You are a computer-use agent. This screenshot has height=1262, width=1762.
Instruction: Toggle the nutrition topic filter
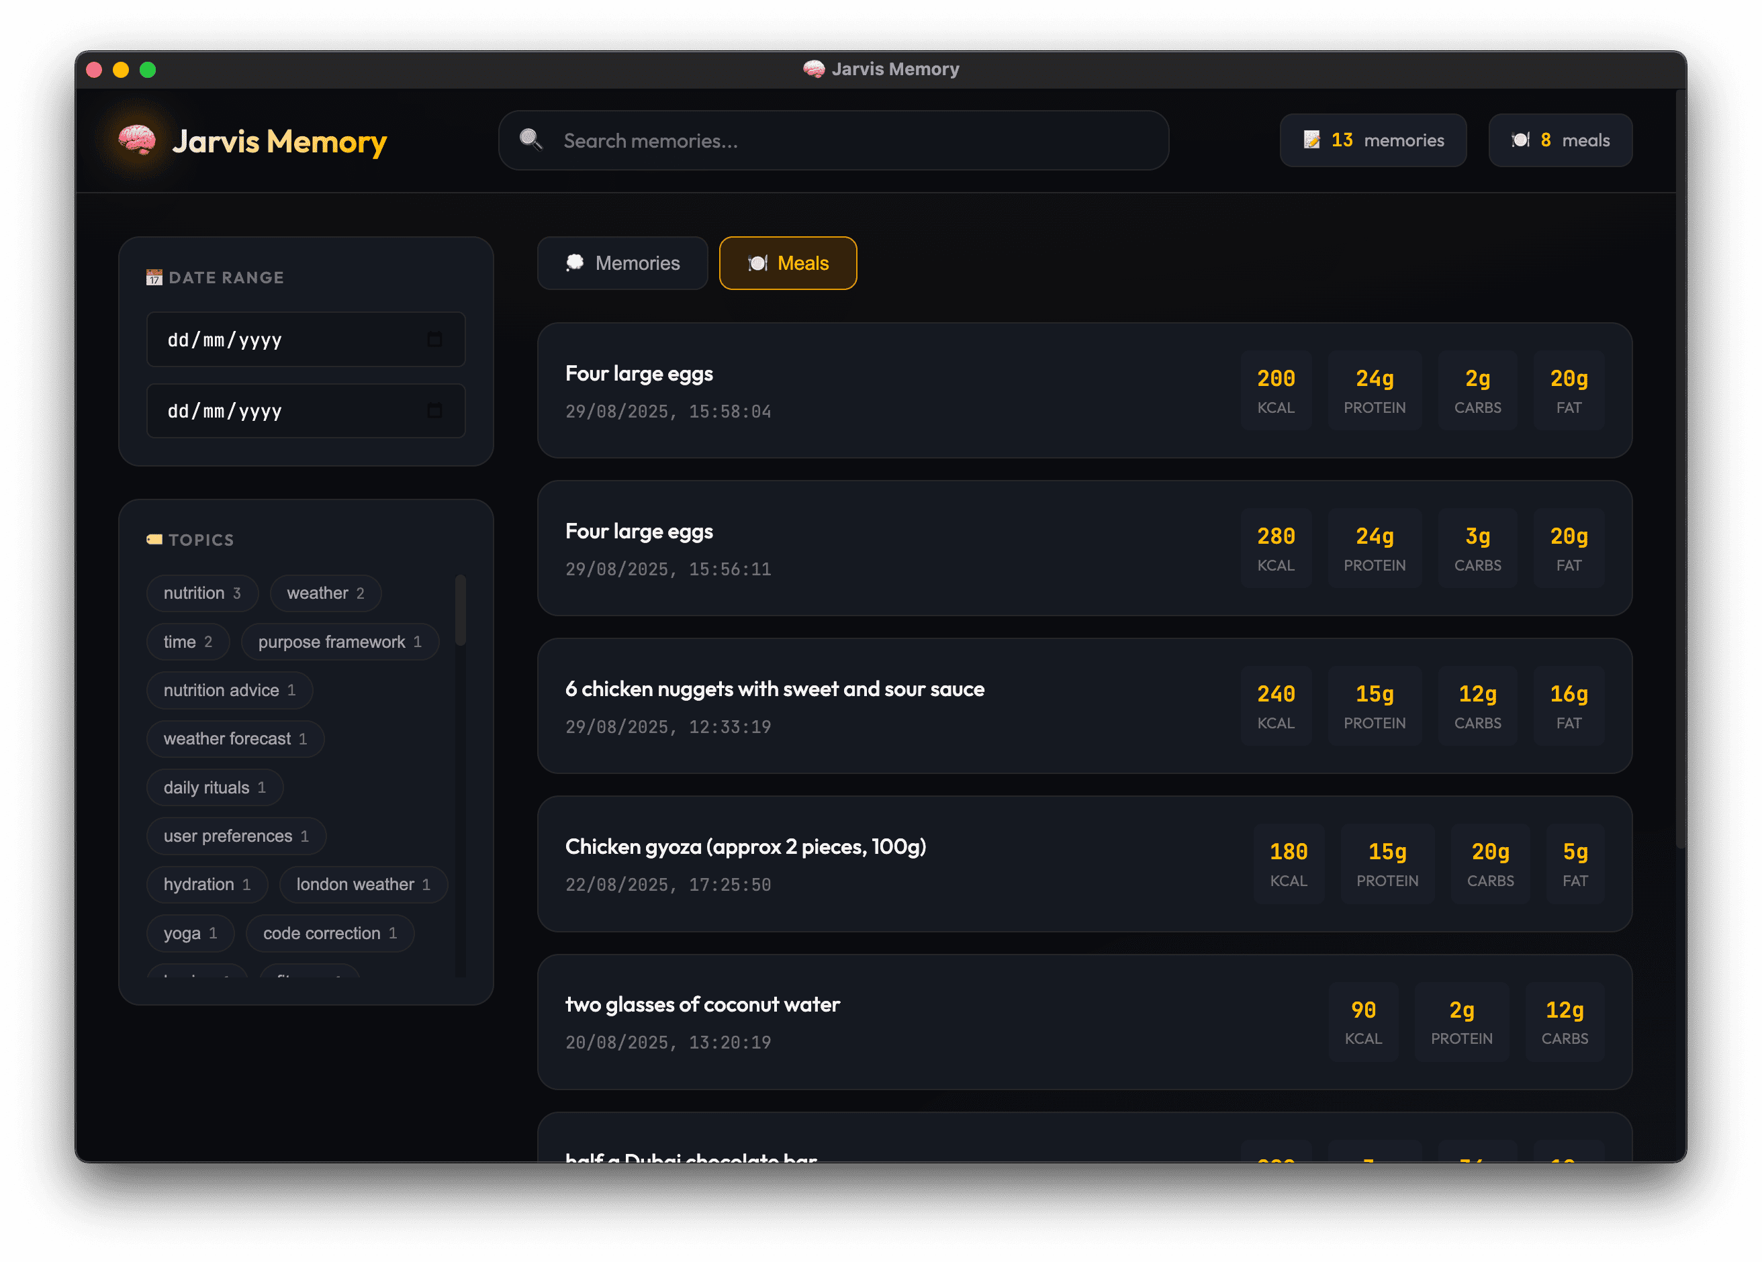202,593
